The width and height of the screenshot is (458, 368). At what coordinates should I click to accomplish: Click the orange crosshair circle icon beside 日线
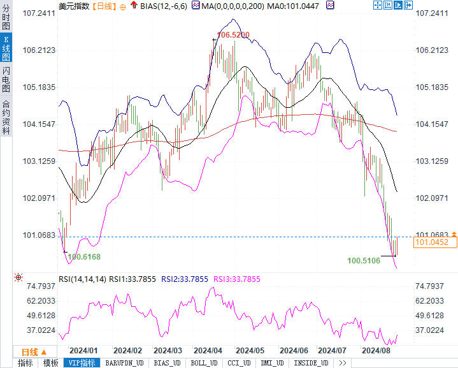tap(123, 7)
